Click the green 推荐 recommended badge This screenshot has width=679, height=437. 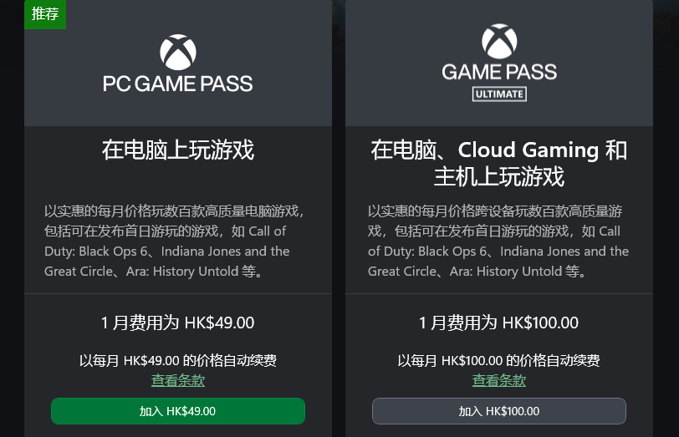pyautogui.click(x=45, y=13)
